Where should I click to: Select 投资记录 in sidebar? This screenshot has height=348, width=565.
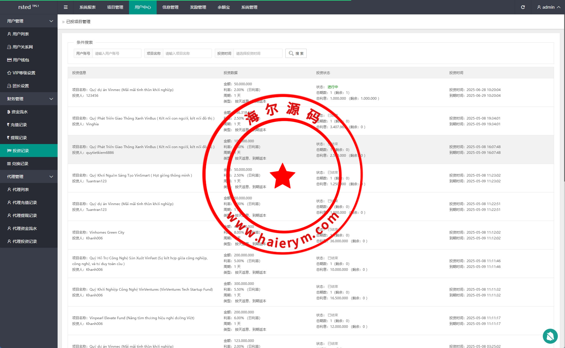[x=29, y=151]
